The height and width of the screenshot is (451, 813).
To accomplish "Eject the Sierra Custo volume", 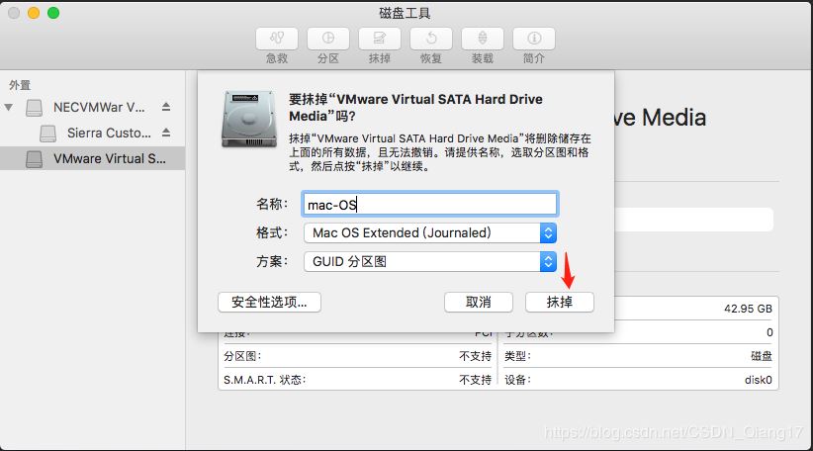I will click(x=166, y=133).
